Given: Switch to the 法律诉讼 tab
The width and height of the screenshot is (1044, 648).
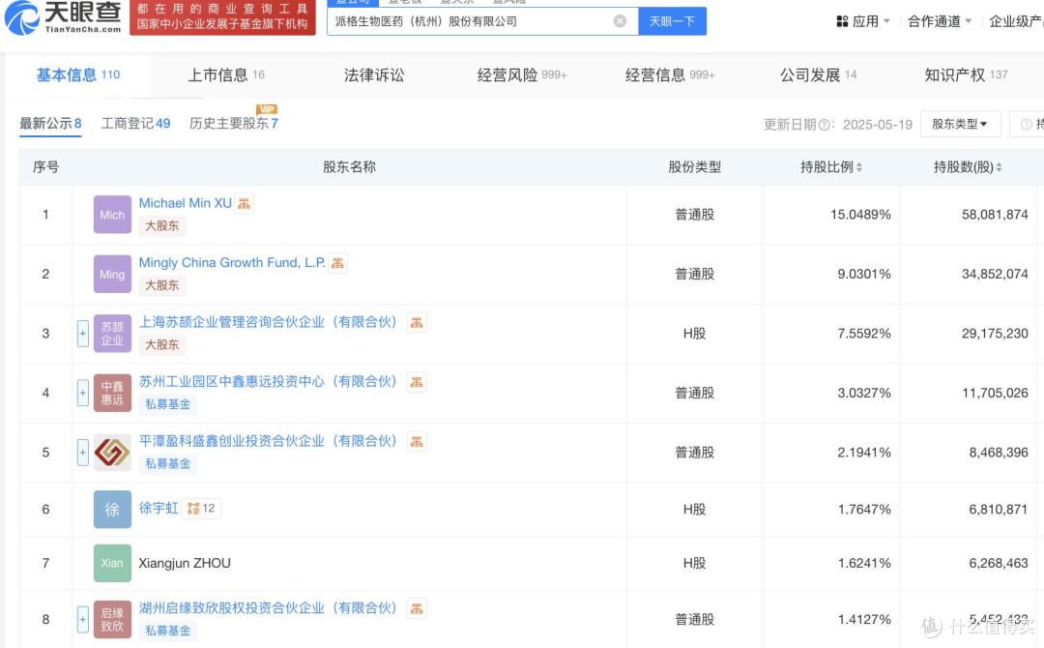Looking at the screenshot, I should click(x=374, y=75).
